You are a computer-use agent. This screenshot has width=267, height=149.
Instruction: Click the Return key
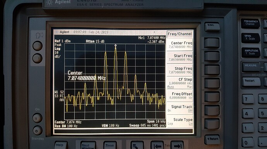click(x=212, y=139)
